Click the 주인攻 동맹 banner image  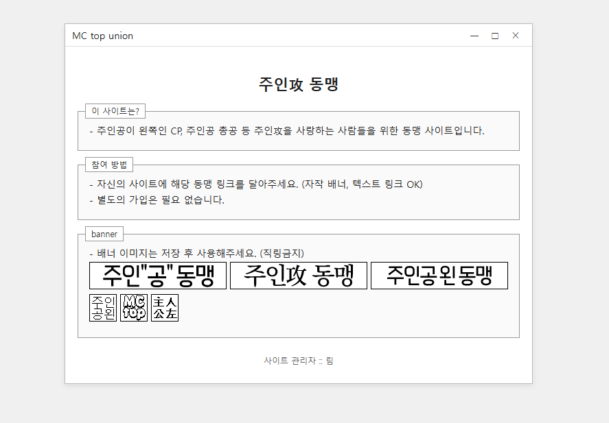pyautogui.click(x=299, y=276)
